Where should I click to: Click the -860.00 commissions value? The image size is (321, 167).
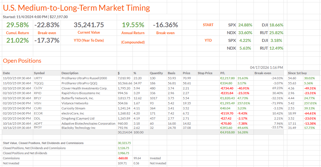click(x=123, y=158)
